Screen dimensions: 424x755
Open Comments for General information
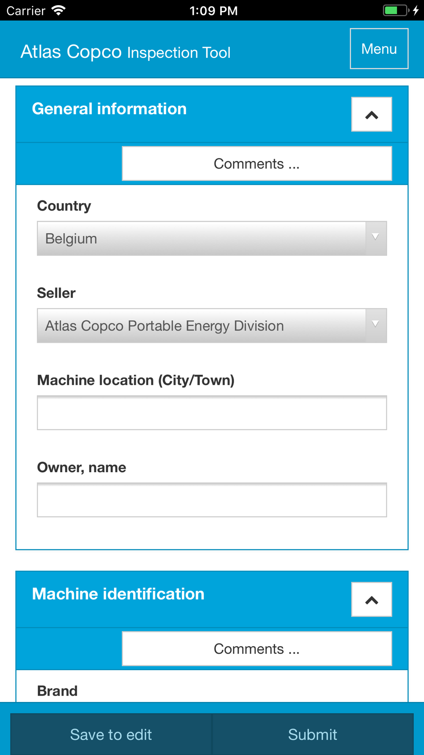[x=257, y=163]
